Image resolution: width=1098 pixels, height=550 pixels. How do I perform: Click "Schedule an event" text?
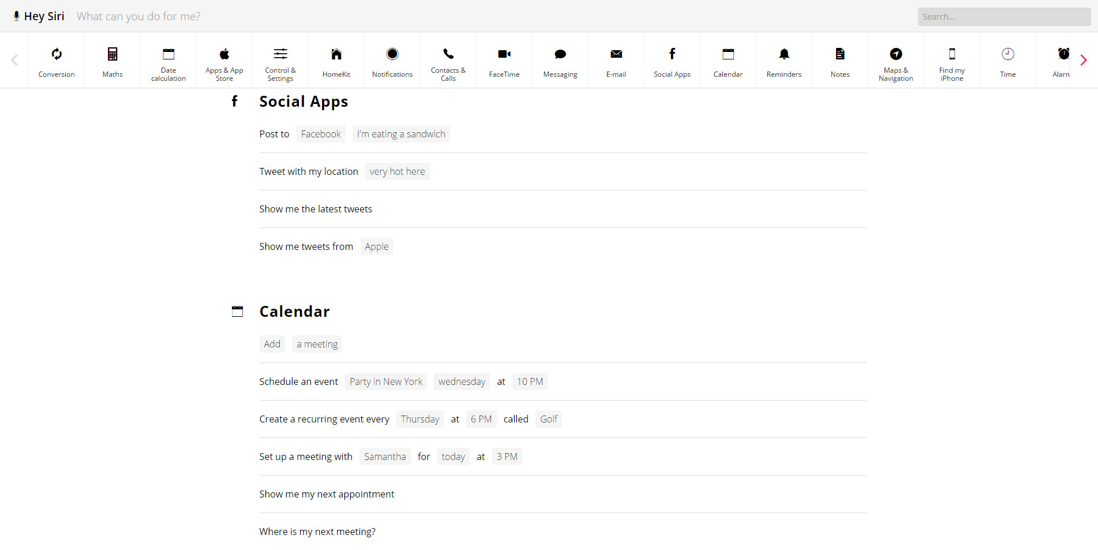coord(299,381)
